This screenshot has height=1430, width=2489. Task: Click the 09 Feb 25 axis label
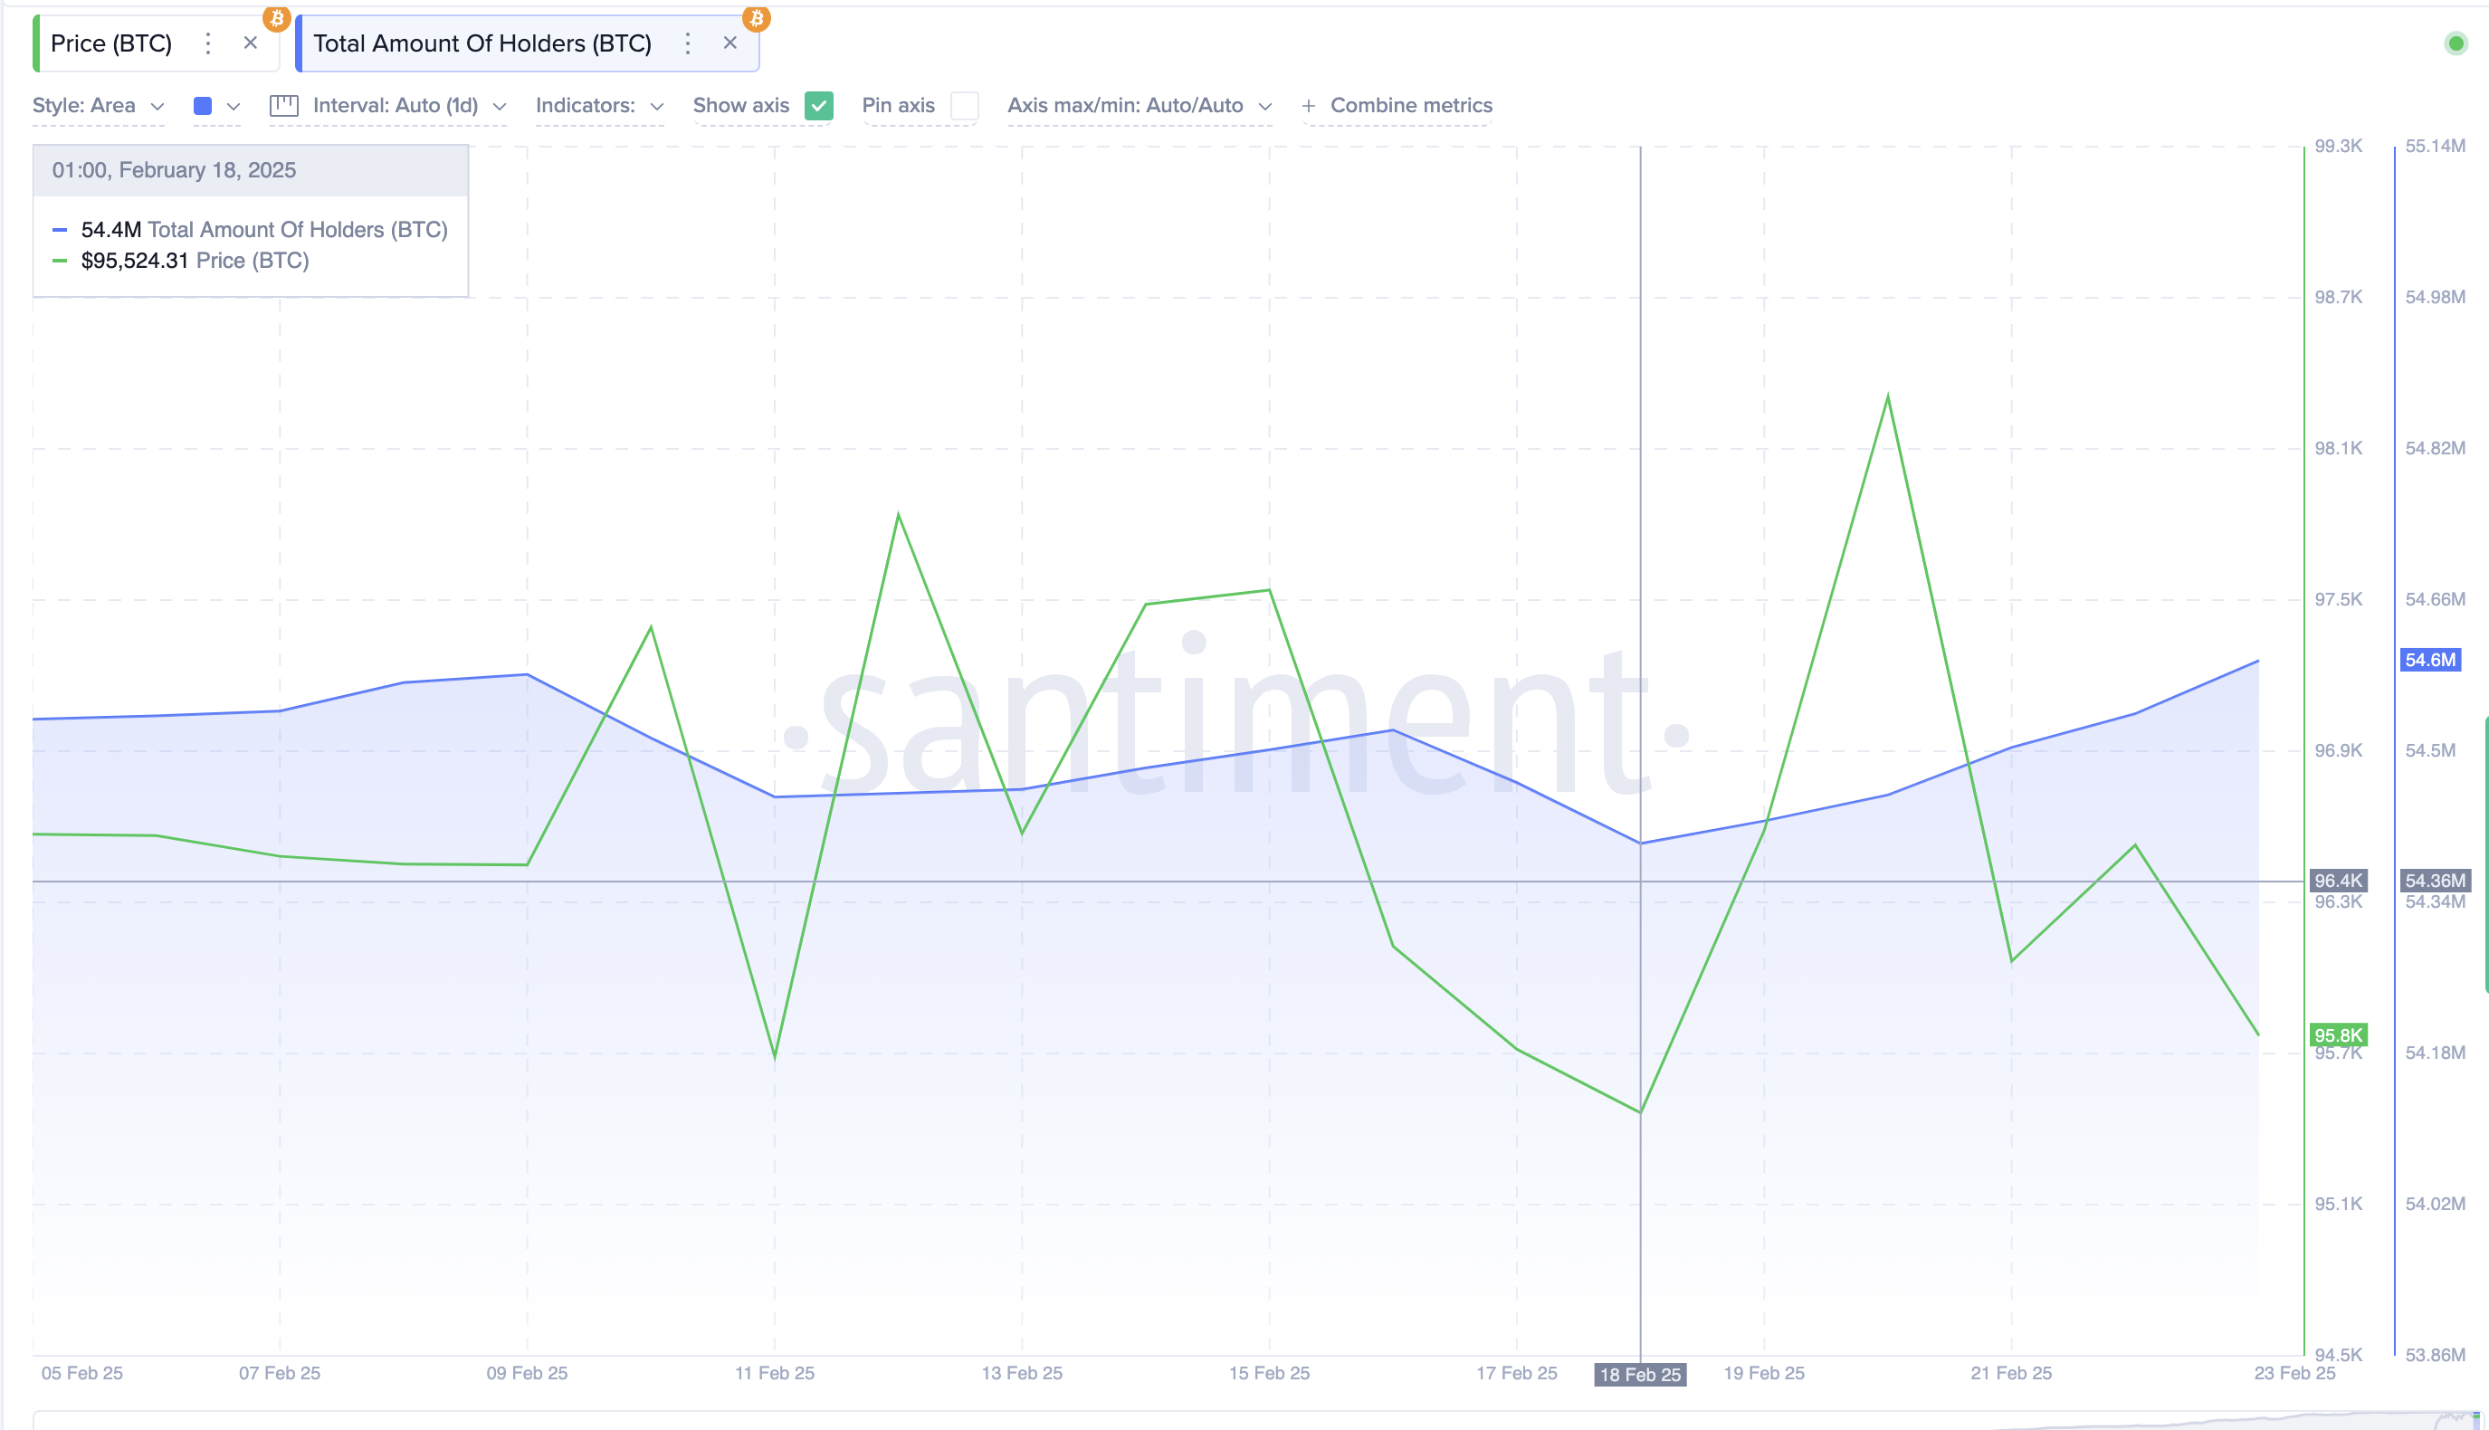coord(528,1373)
